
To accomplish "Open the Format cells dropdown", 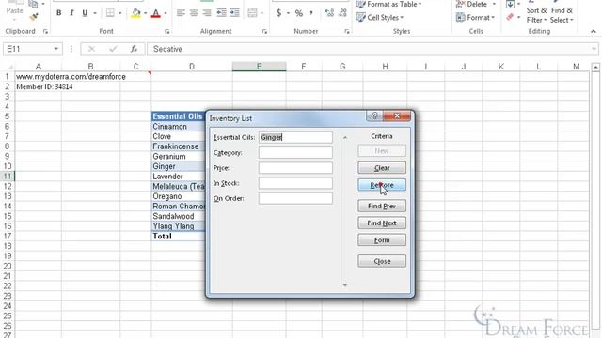I will (475, 17).
